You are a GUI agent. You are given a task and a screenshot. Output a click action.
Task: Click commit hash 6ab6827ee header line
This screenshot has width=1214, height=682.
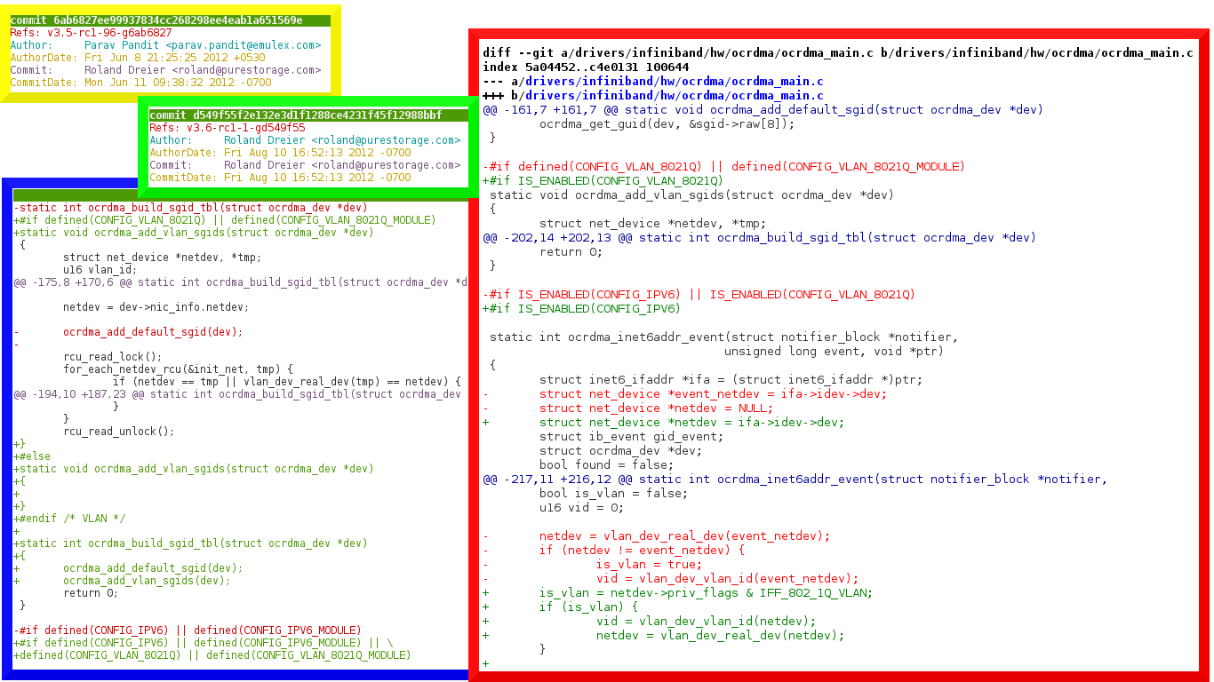156,20
